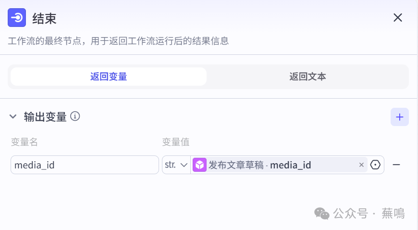Add a new output variable with plus

coord(399,117)
